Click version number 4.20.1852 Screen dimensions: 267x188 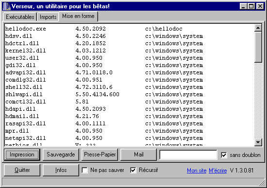(91, 43)
